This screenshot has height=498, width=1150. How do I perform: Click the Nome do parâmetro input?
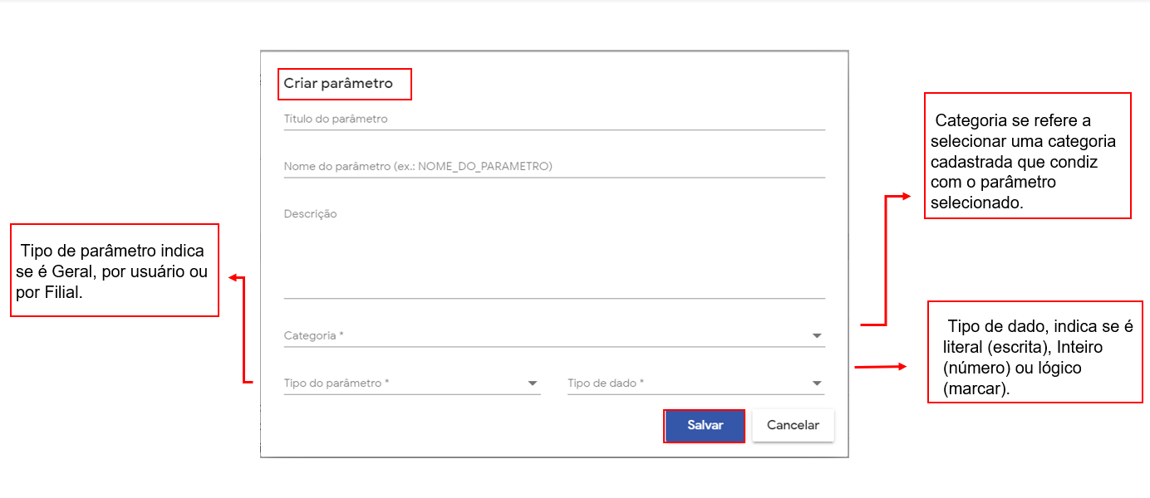[553, 166]
